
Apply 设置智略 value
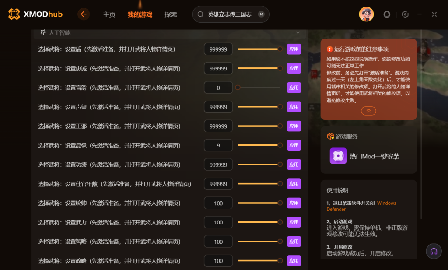tap(294, 242)
